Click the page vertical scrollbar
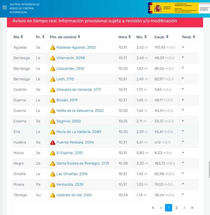Image resolution: width=210 pixels, height=215 pixels. 209,170
